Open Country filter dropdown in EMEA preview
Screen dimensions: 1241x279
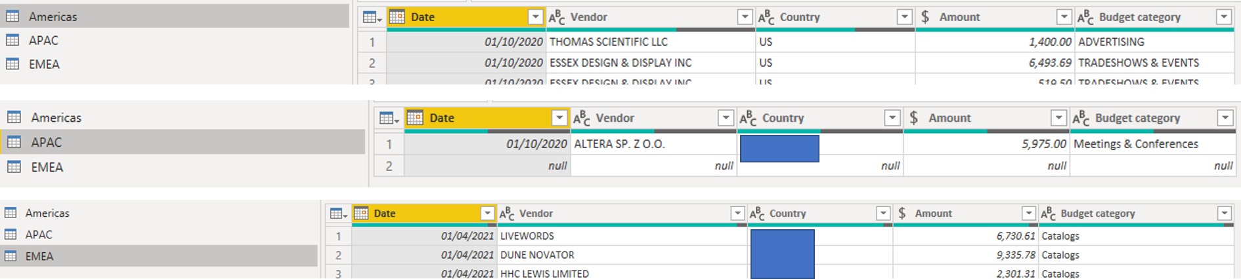click(x=883, y=214)
